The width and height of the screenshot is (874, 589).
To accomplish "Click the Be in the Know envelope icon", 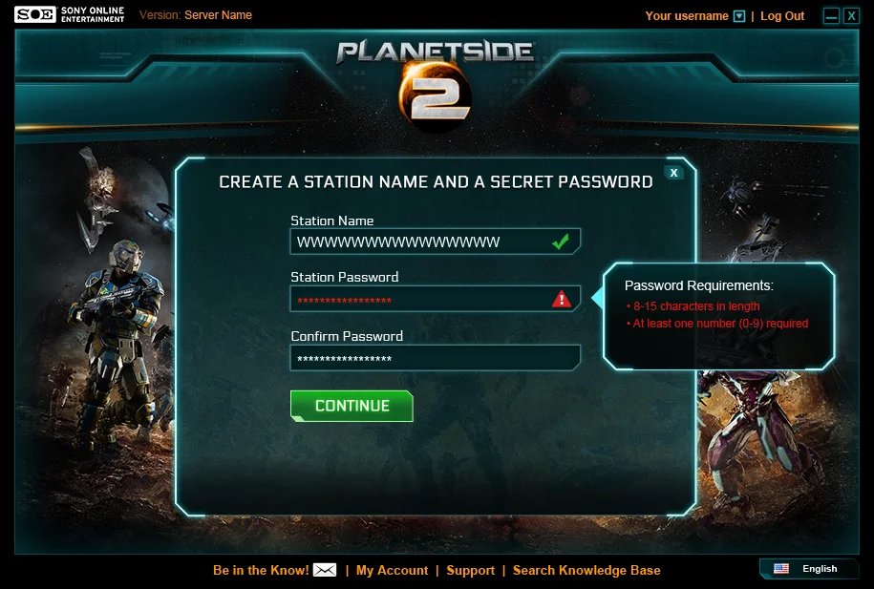I will click(325, 570).
